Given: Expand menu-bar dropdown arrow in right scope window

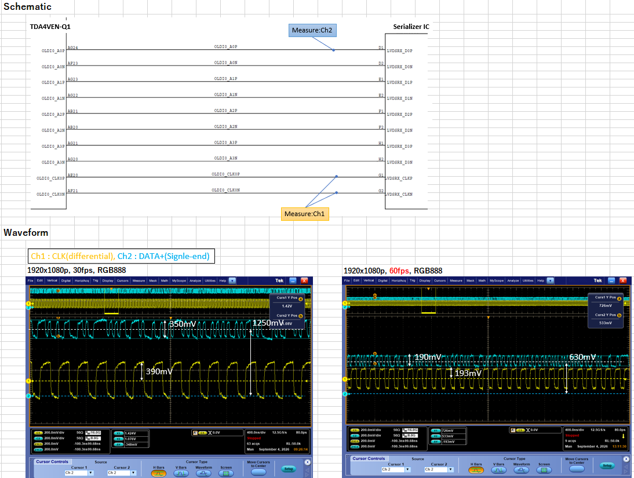Looking at the screenshot, I should [551, 280].
